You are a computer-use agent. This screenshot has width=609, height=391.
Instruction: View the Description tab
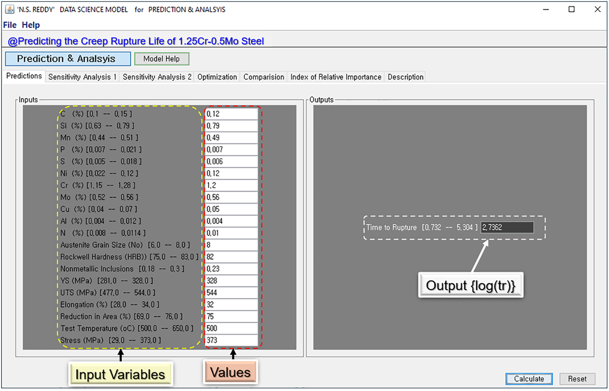point(405,77)
